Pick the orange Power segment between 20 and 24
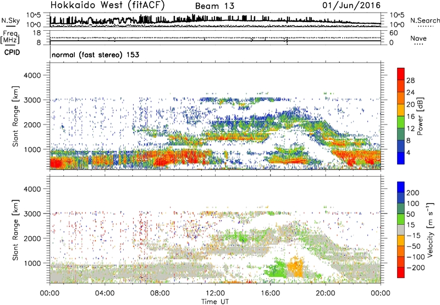The width and height of the screenshot is (440, 305). [401, 98]
